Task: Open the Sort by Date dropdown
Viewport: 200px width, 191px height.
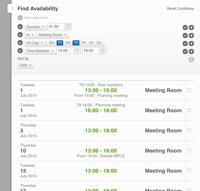Action: pos(26,65)
